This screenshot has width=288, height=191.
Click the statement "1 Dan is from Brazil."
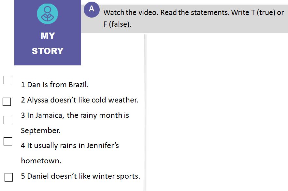(55, 85)
